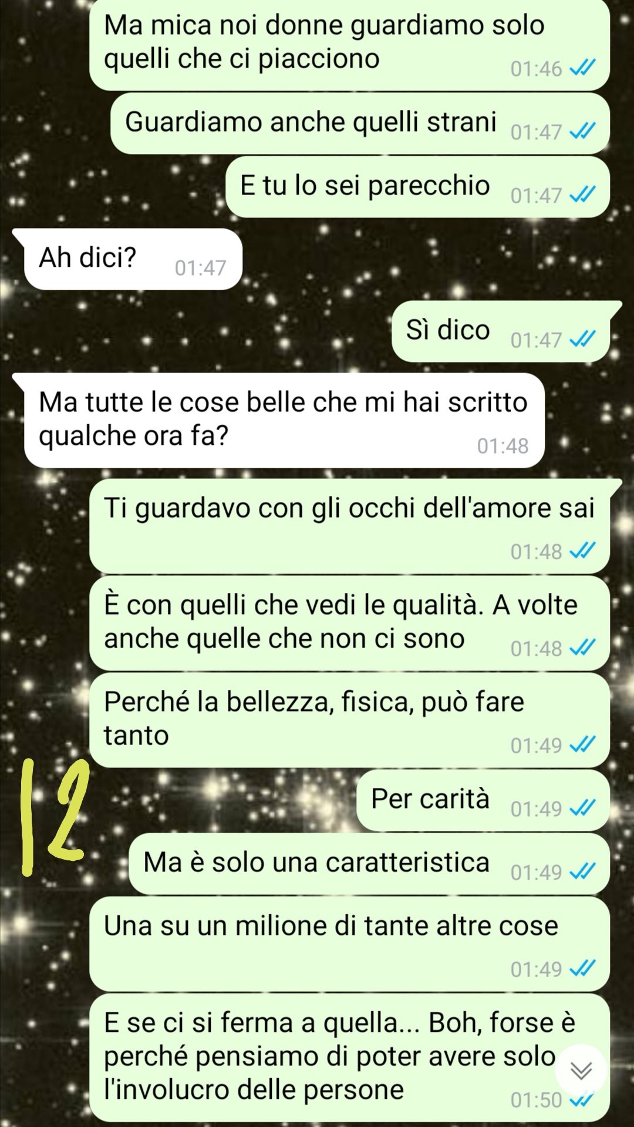Click the yellow handwritten "12" annotation
Image resolution: width=634 pixels, height=1127 pixels.
pyautogui.click(x=54, y=816)
